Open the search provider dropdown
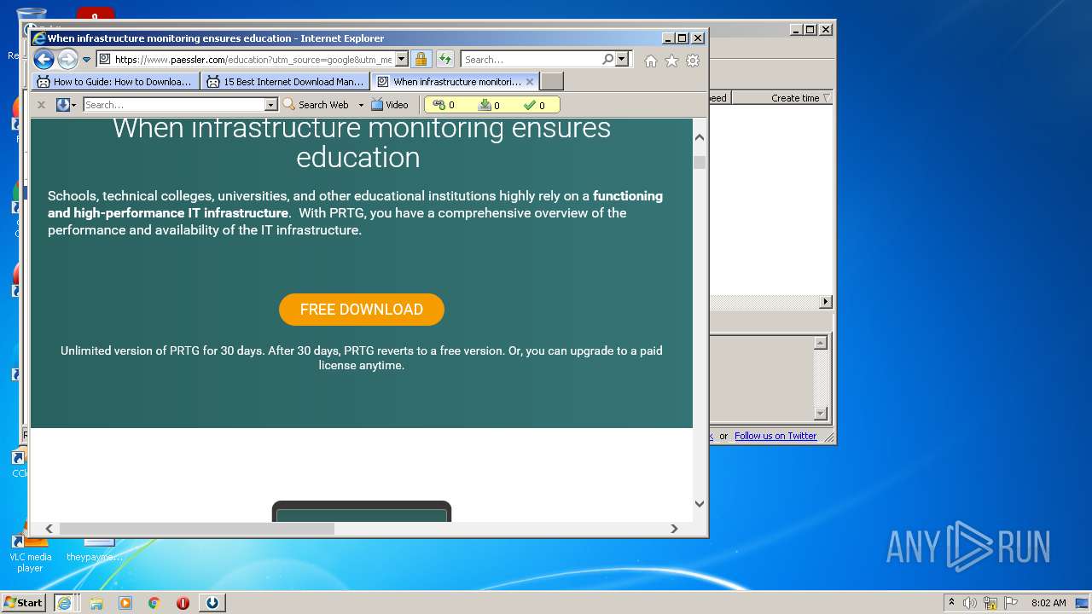The image size is (1092, 614). pos(622,60)
